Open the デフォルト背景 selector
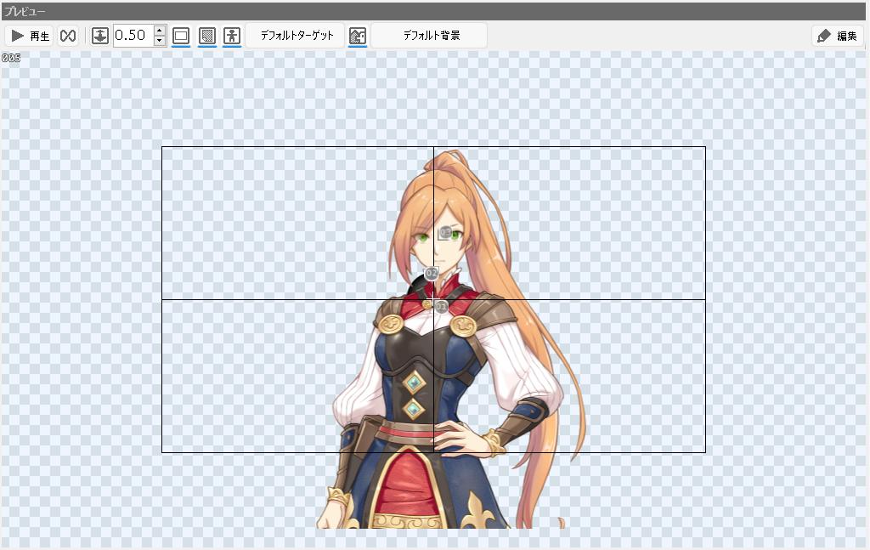 [430, 36]
